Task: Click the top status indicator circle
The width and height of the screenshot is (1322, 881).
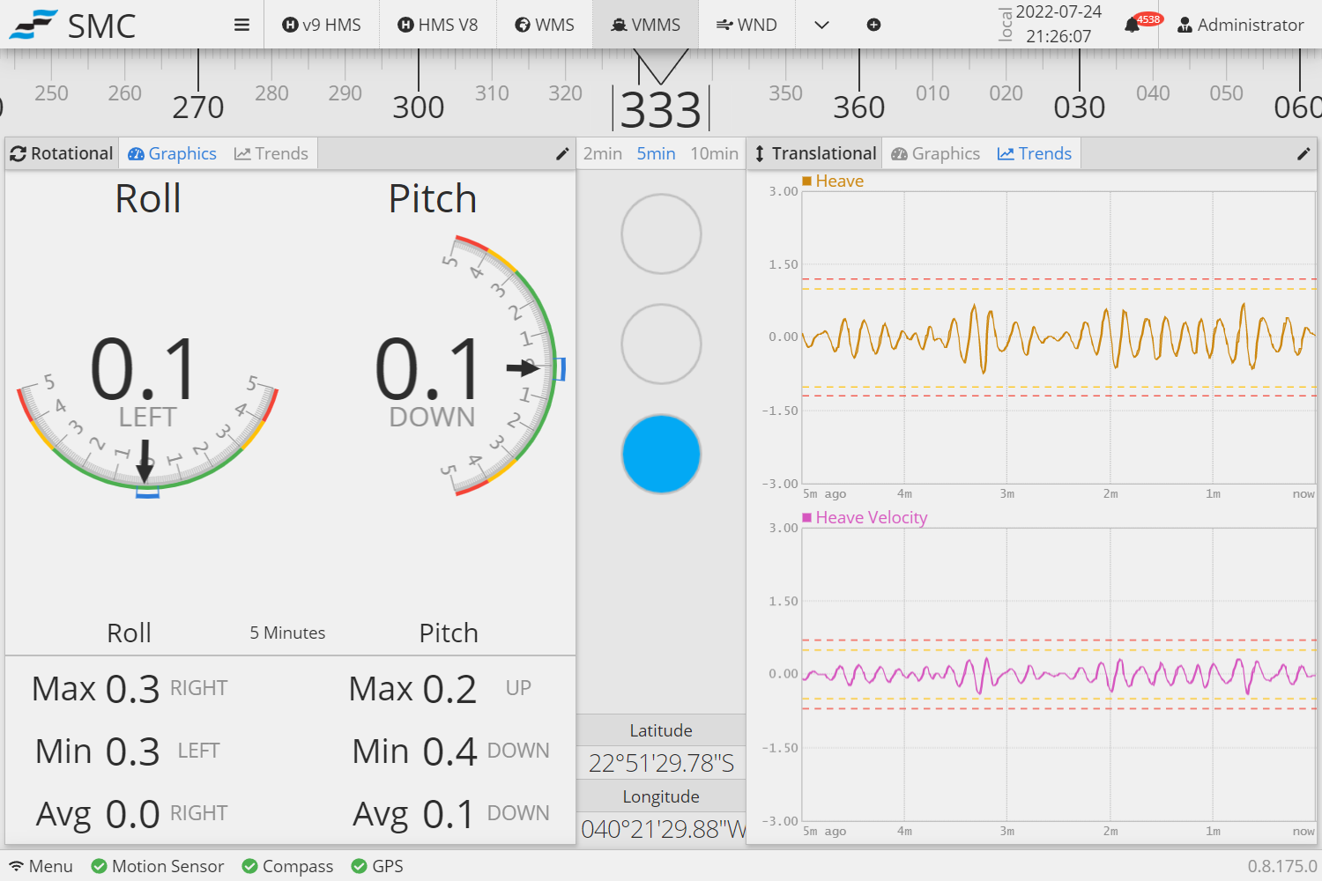Action: tap(661, 234)
